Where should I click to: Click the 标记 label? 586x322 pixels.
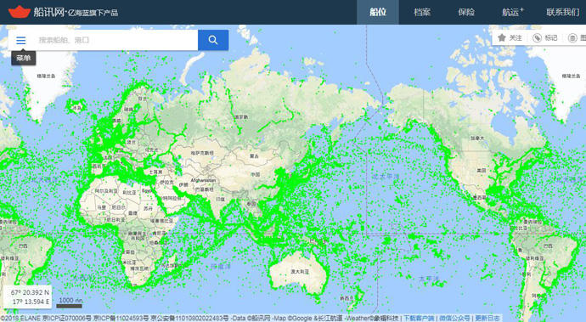click(x=550, y=37)
